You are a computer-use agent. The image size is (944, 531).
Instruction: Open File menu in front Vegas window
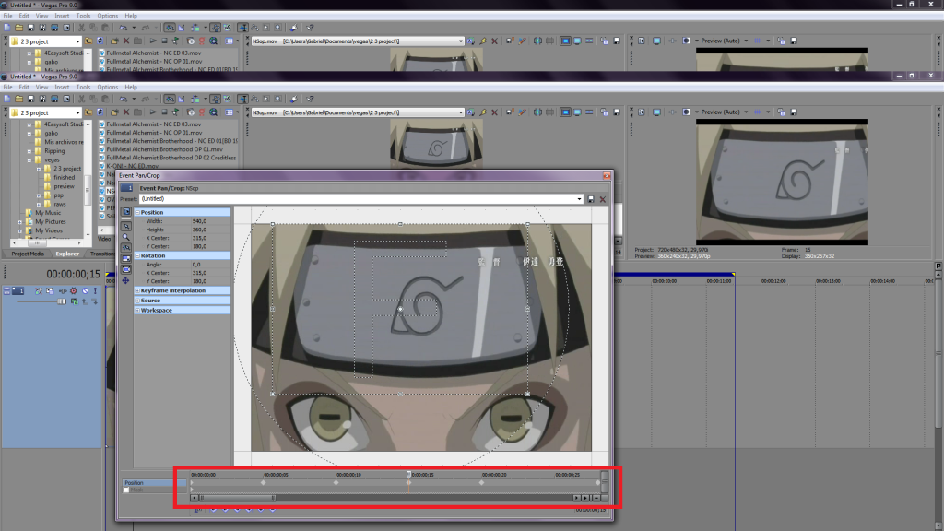pos(7,88)
